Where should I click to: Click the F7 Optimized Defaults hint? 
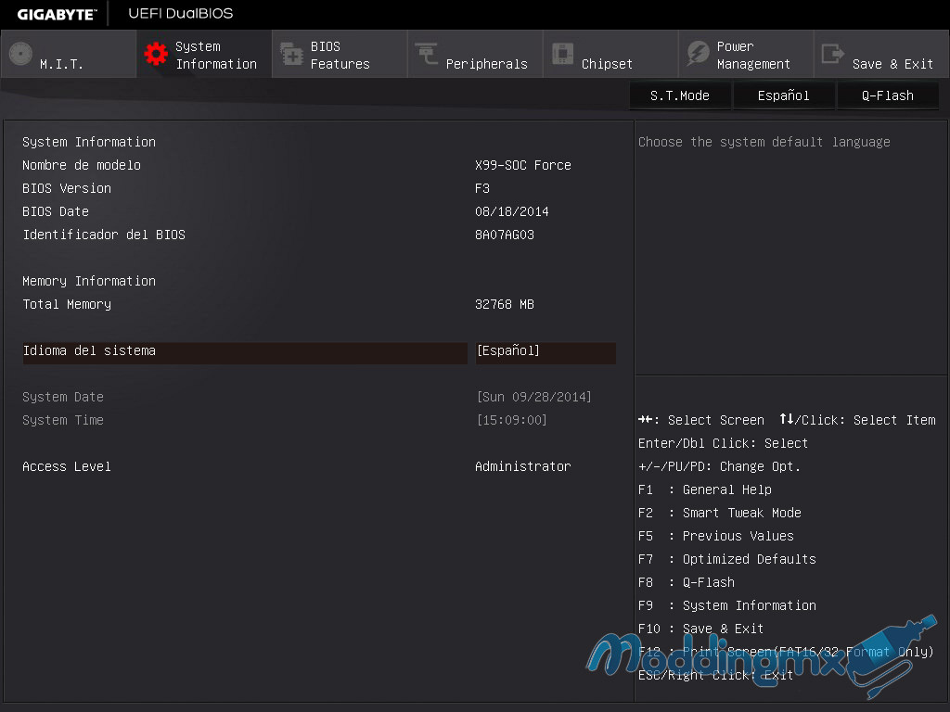[x=727, y=559]
